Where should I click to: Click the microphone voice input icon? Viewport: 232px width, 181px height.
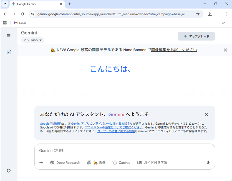(x=208, y=162)
